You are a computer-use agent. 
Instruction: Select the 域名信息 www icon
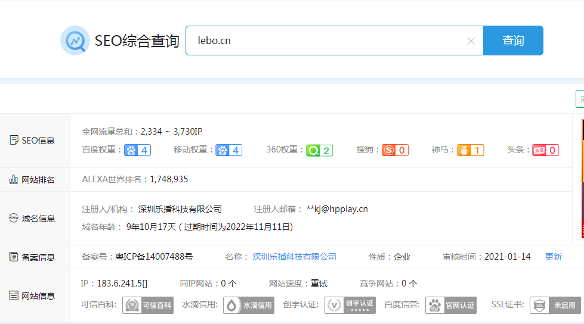coord(13,218)
